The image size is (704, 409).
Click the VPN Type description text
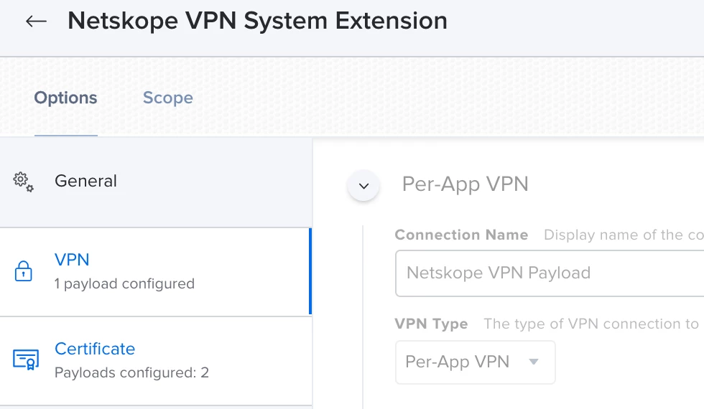coord(590,324)
